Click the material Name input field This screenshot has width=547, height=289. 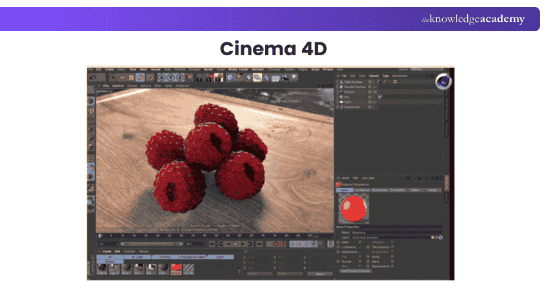(396, 232)
